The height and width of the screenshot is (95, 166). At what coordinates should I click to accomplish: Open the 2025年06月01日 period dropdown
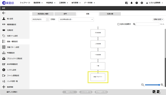(x=76, y=19)
